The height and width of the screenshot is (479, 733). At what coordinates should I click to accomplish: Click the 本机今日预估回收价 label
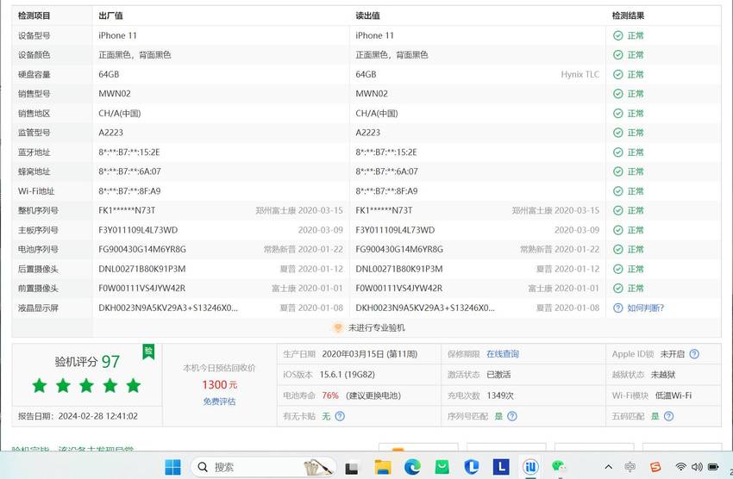pyautogui.click(x=219, y=368)
